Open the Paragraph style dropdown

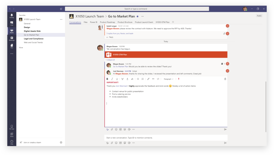click(x=169, y=79)
